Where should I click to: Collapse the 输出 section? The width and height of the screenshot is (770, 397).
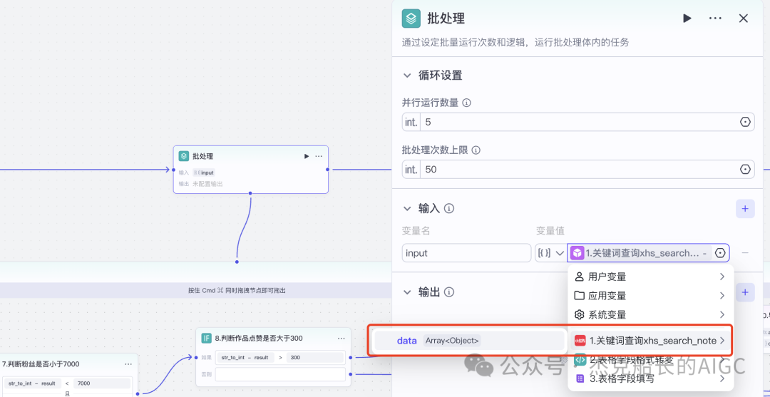tap(406, 292)
